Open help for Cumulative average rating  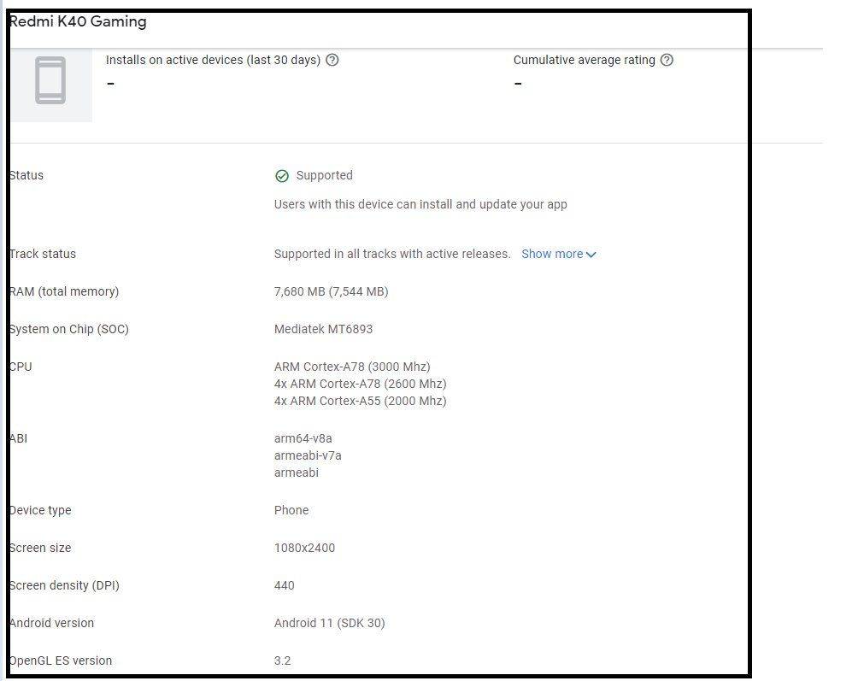(667, 60)
